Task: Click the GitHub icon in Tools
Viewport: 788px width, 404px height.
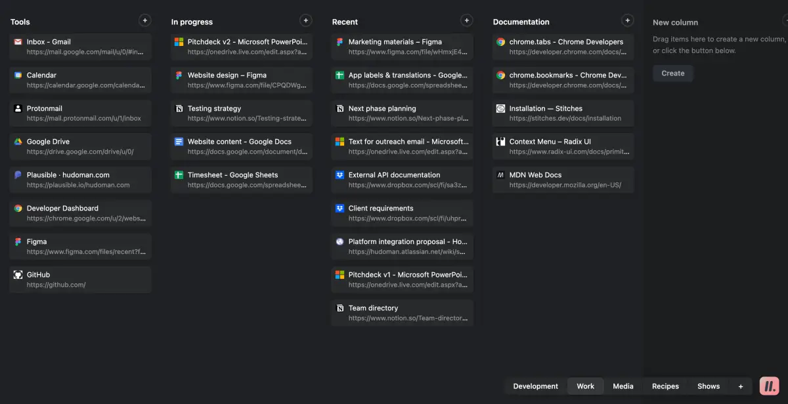Action: [x=18, y=275]
